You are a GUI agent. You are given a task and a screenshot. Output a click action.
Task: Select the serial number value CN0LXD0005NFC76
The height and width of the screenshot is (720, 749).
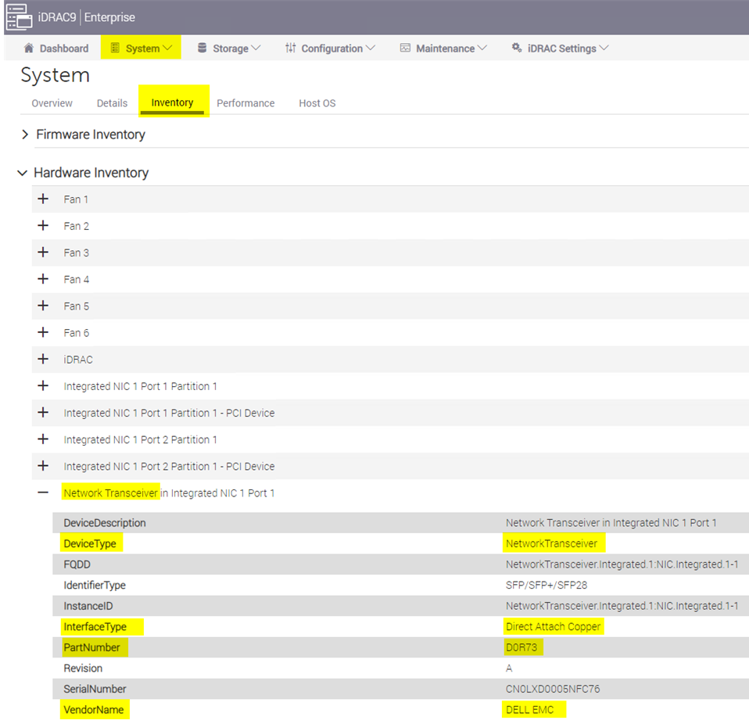tap(553, 690)
